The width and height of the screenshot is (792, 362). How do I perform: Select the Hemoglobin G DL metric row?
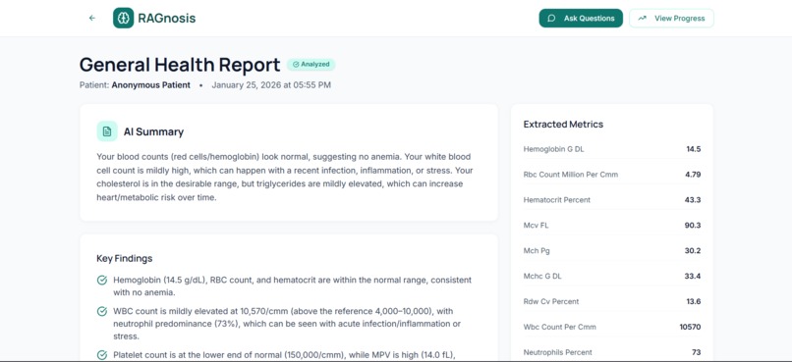[x=612, y=149]
